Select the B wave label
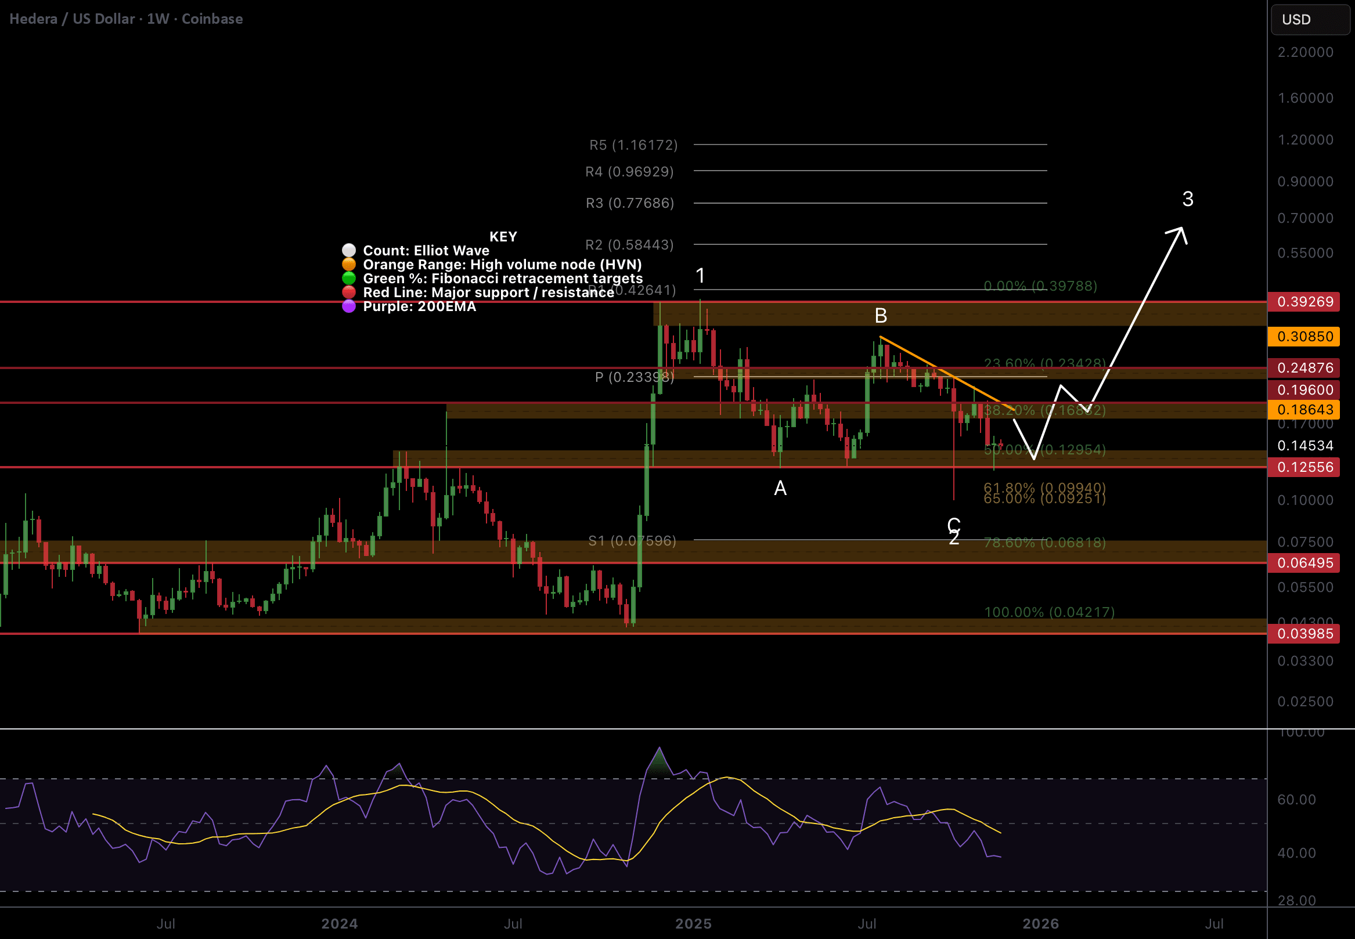 coord(881,316)
